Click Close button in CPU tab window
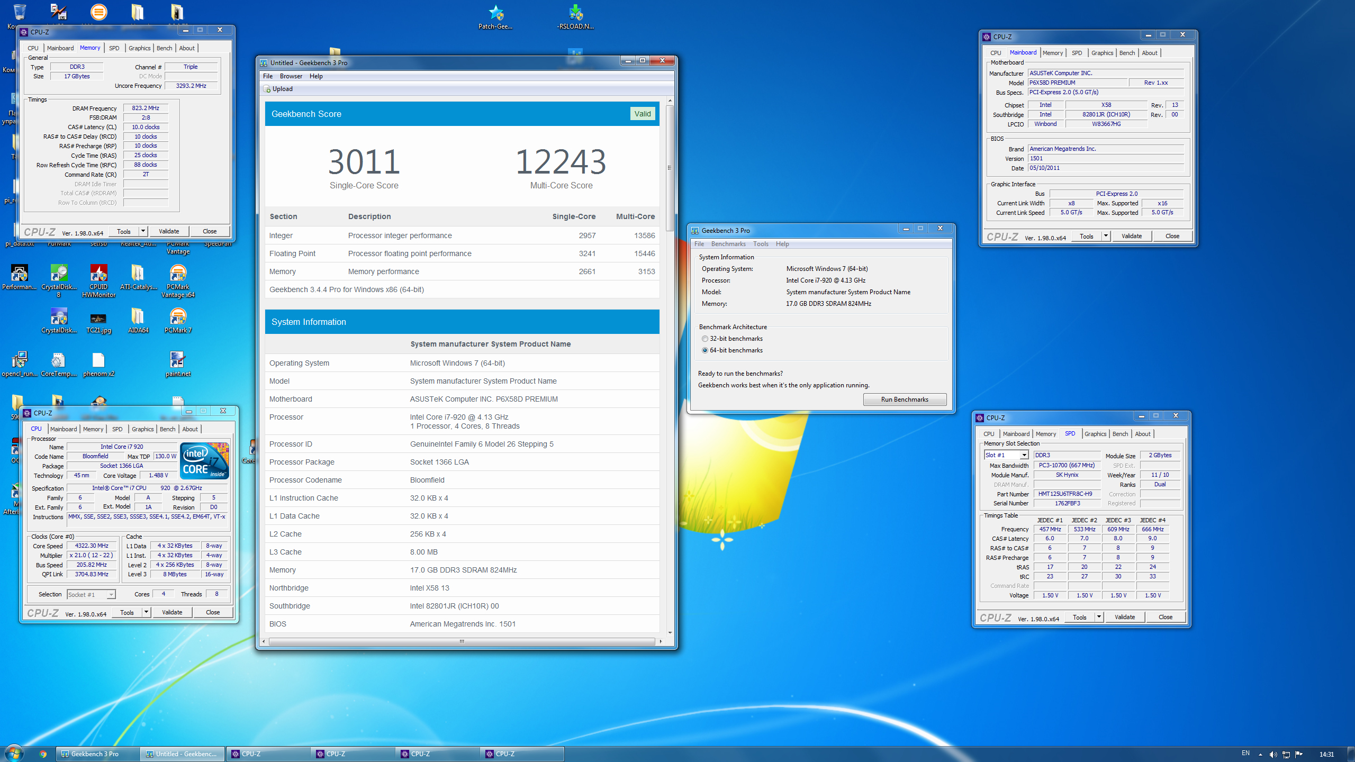This screenshot has height=762, width=1355. tap(213, 612)
